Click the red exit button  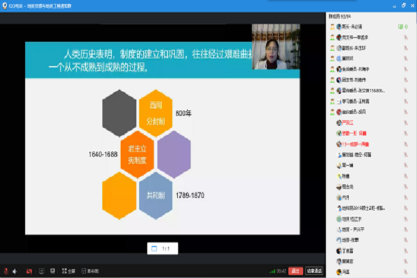(296, 270)
